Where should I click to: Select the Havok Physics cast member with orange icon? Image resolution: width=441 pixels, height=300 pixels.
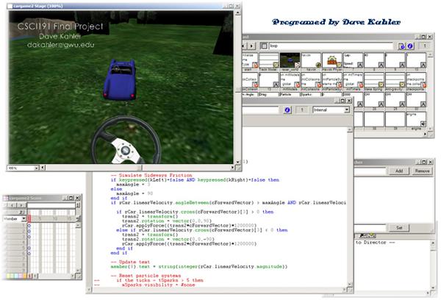tap(332, 61)
